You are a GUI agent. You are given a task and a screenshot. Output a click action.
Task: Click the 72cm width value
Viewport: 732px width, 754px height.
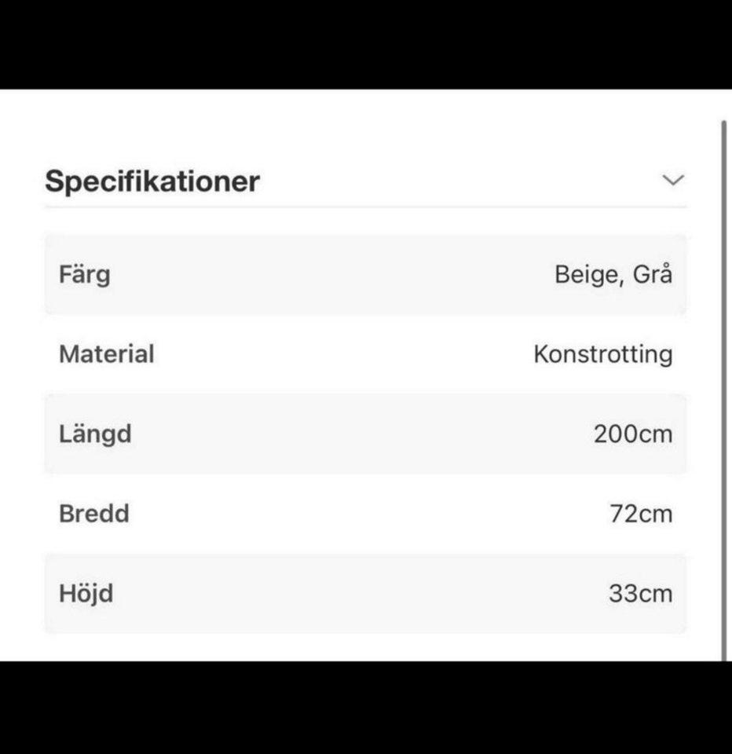tap(641, 514)
